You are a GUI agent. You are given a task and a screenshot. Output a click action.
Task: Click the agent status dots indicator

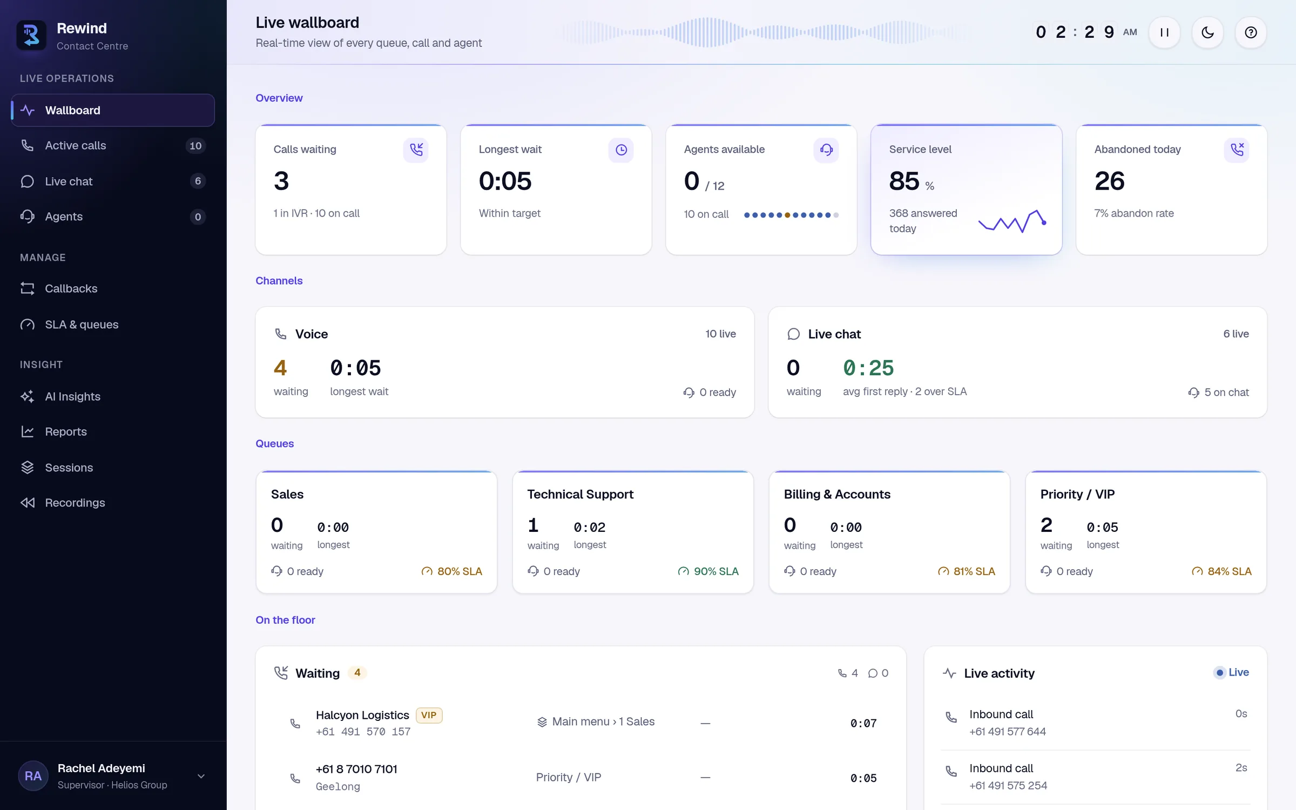[x=791, y=215]
